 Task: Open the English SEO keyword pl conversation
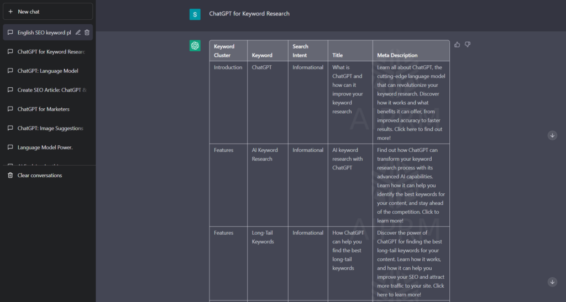[48, 33]
